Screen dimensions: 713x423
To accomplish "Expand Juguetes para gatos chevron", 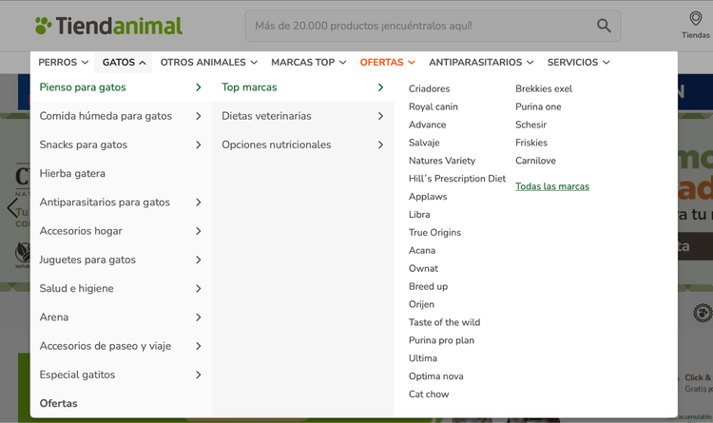I will tap(199, 260).
